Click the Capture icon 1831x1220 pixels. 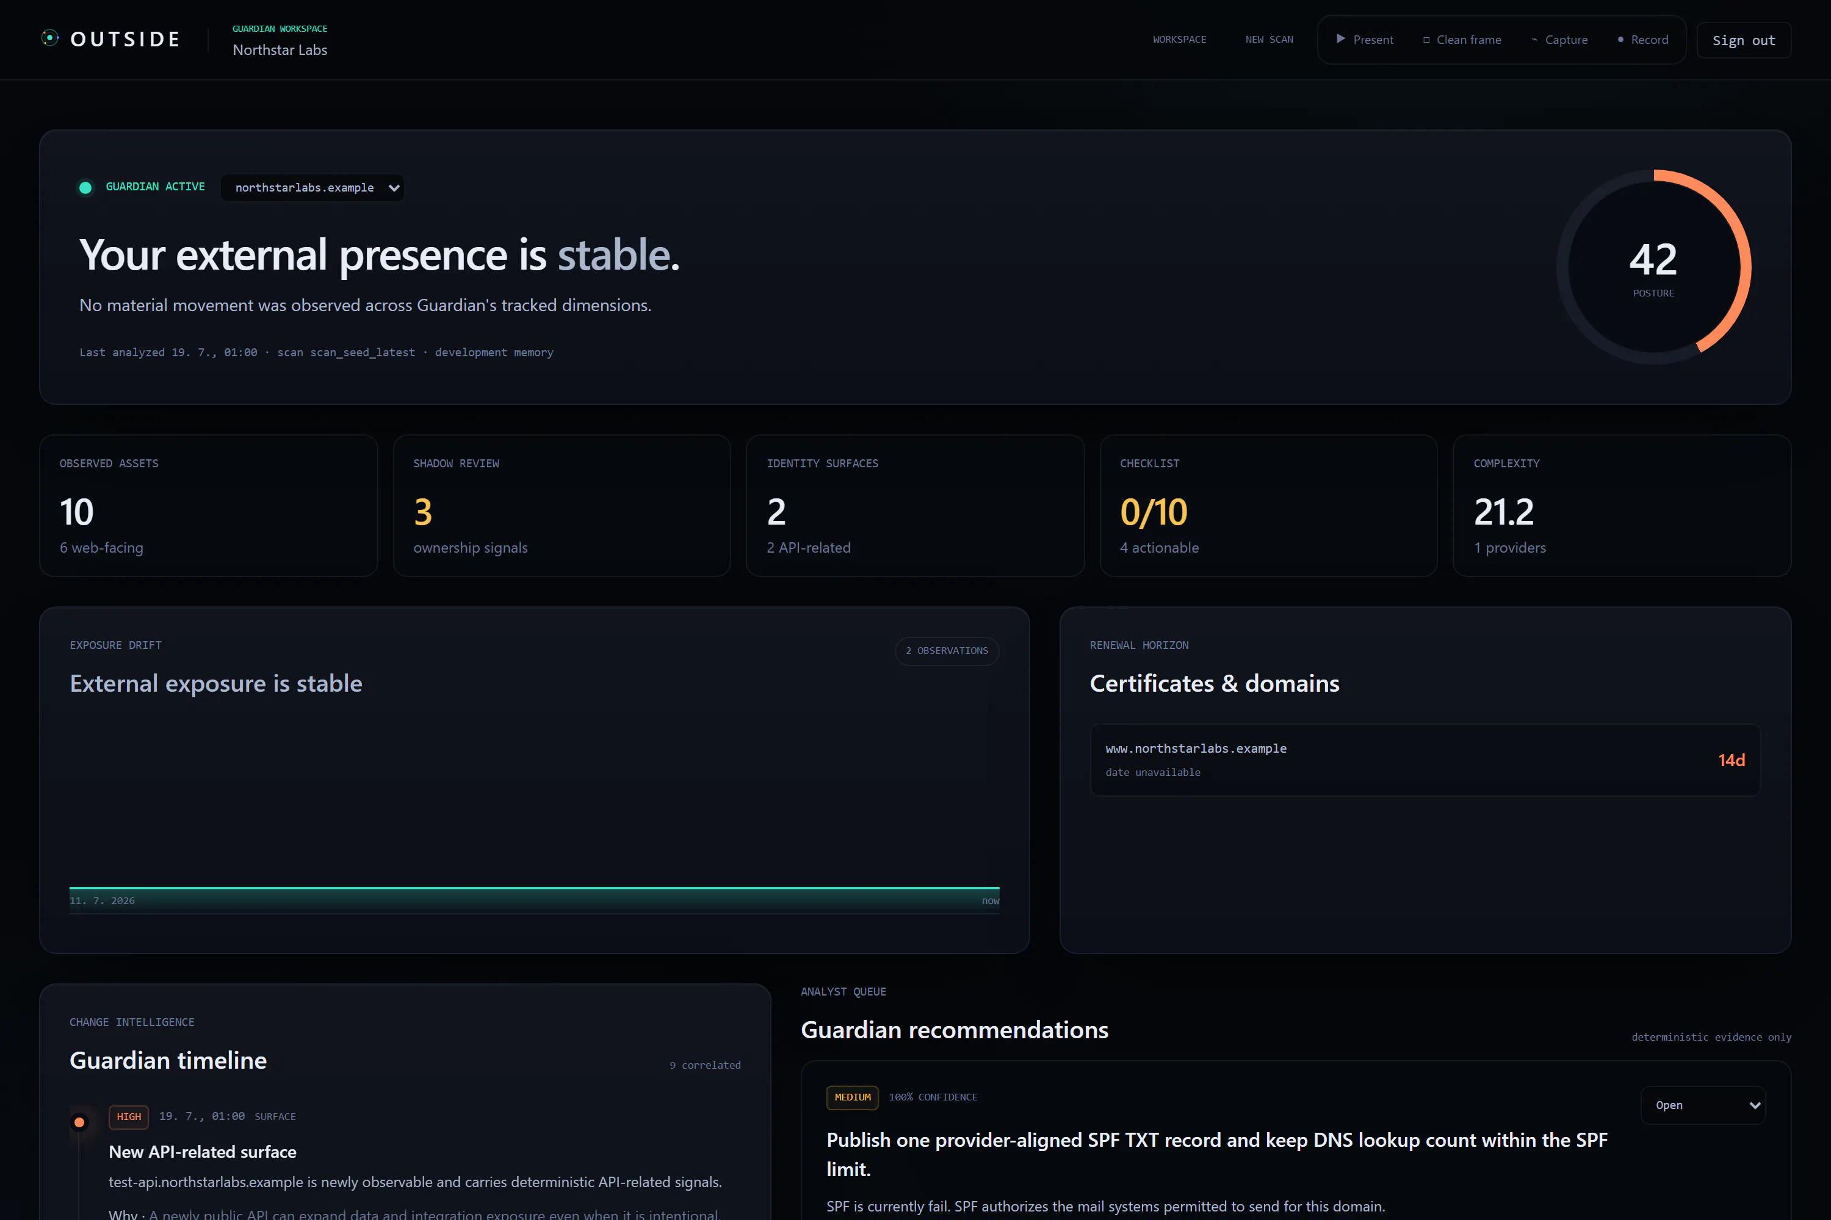coord(1534,40)
